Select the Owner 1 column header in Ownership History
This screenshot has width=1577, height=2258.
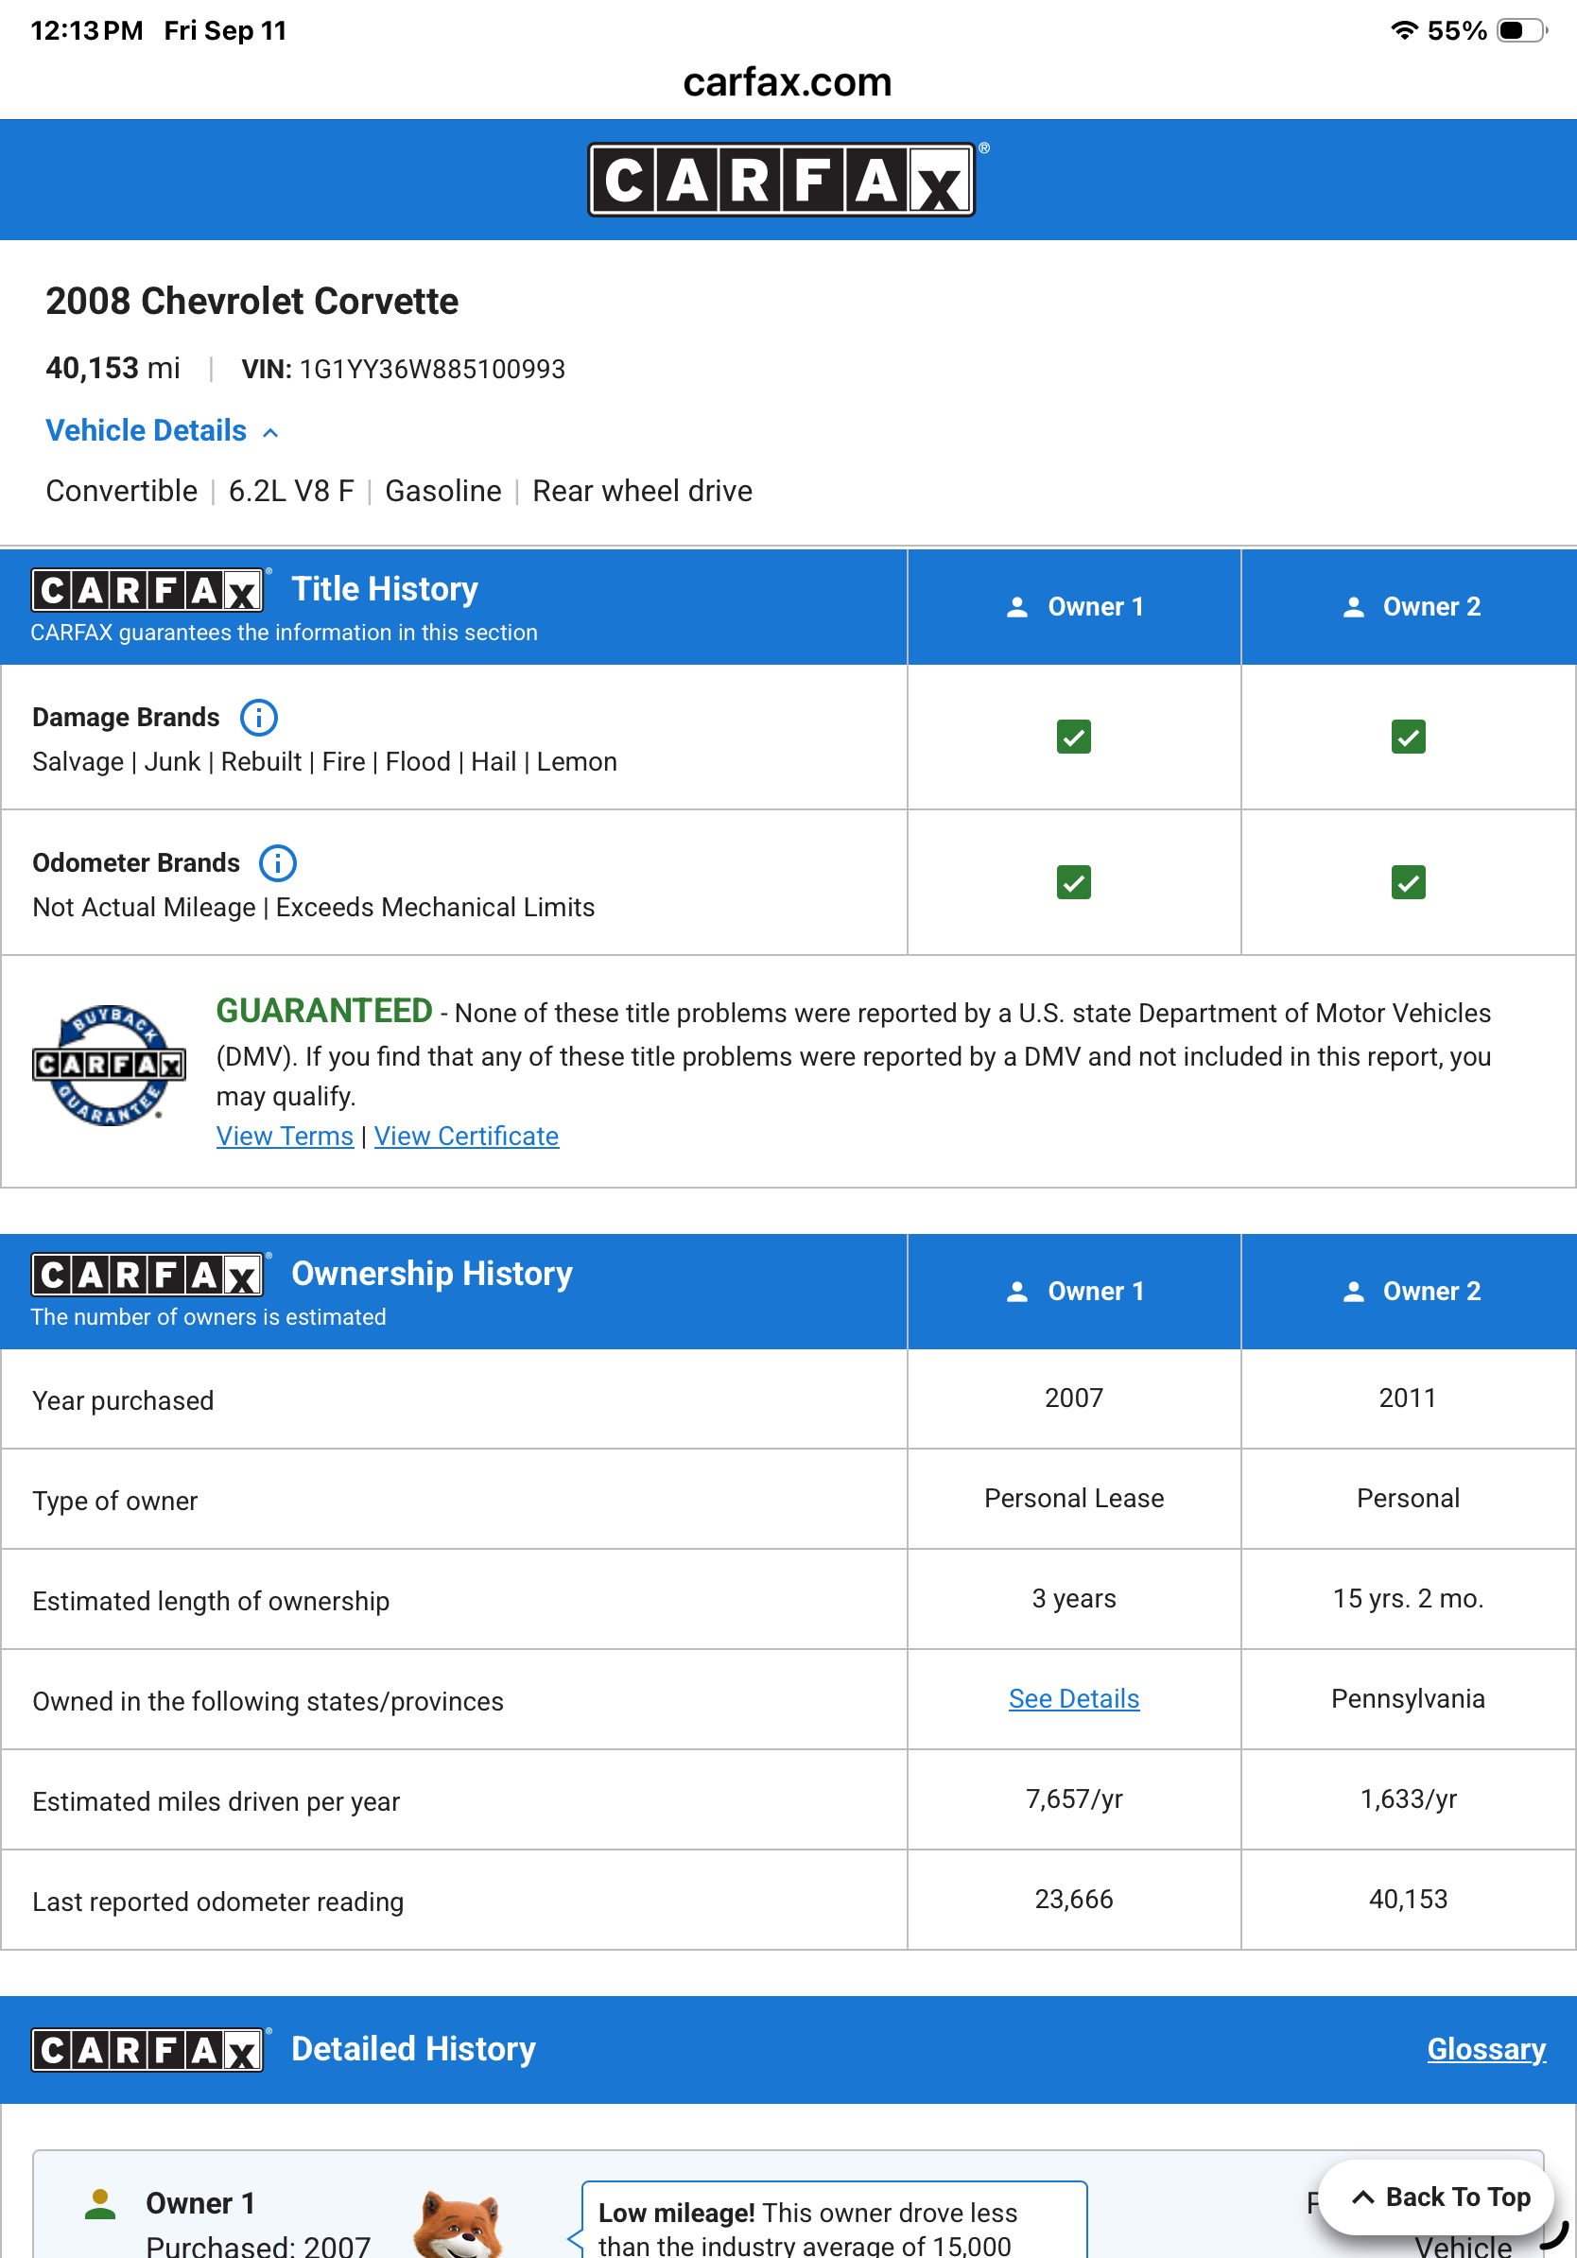1074,1292
